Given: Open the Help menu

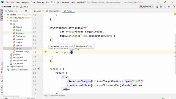Looking at the screenshot, I should (73, 2).
